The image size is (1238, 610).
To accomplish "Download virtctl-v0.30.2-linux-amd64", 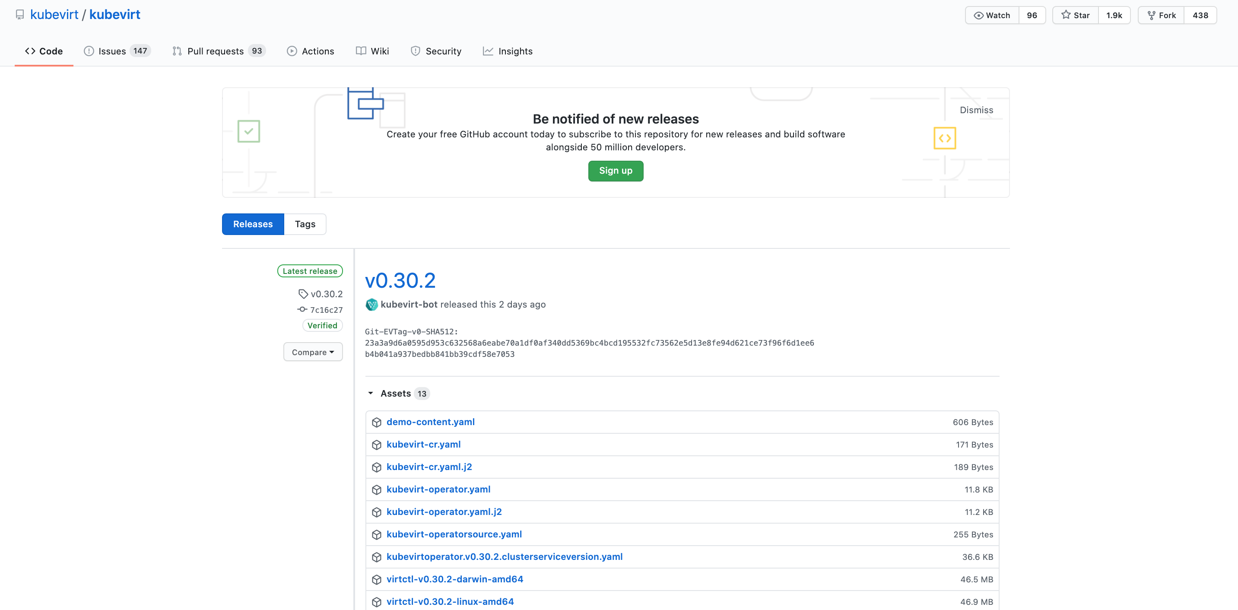I will [450, 602].
